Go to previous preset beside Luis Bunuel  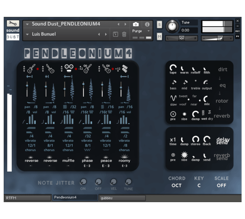[99, 34]
